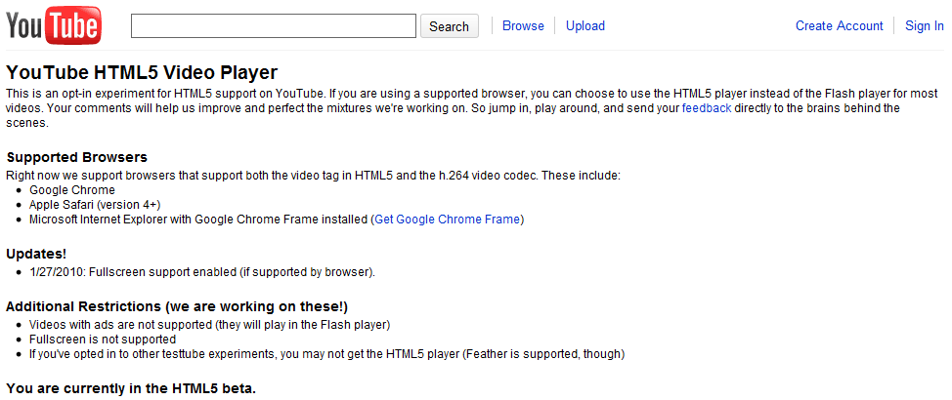The width and height of the screenshot is (952, 400).
Task: Click the Apple Safari (version 4+) item
Action: pyautogui.click(x=95, y=205)
